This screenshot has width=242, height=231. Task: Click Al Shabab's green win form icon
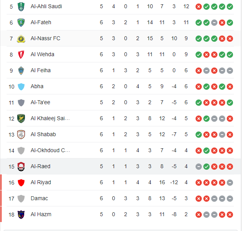(198, 135)
